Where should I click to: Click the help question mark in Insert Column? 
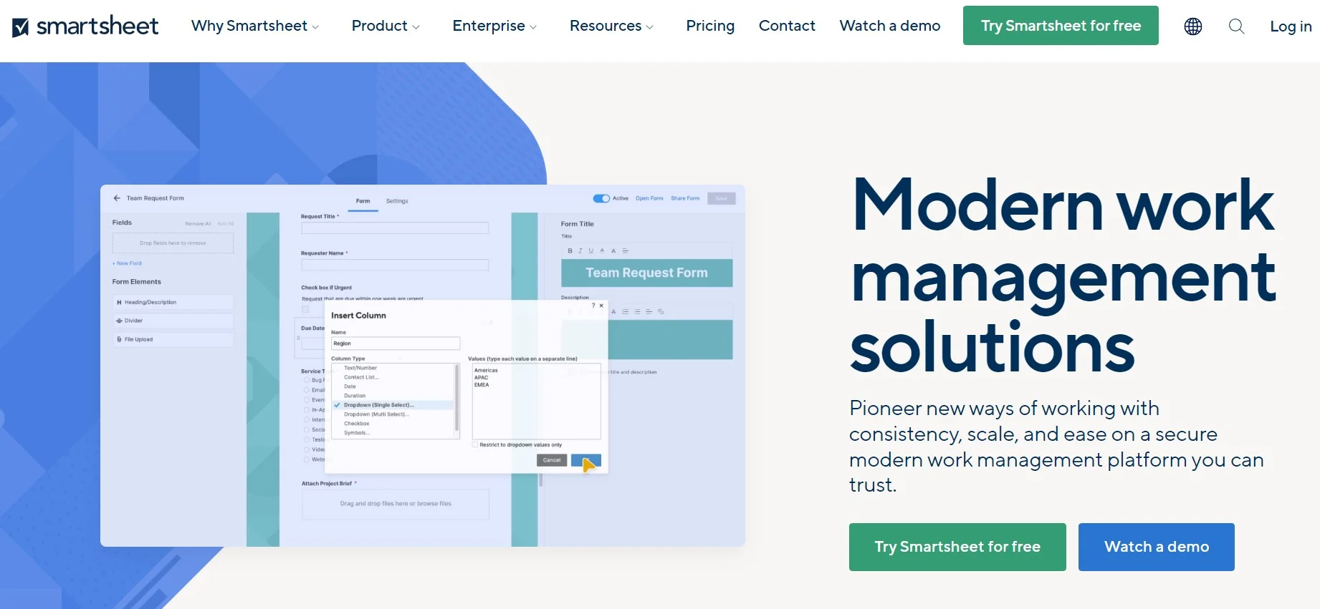593,306
